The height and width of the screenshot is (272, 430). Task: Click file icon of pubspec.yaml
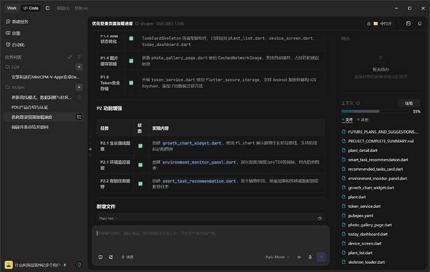coord(343,215)
